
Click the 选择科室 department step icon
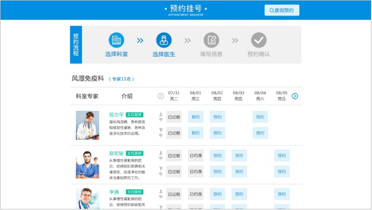click(116, 40)
